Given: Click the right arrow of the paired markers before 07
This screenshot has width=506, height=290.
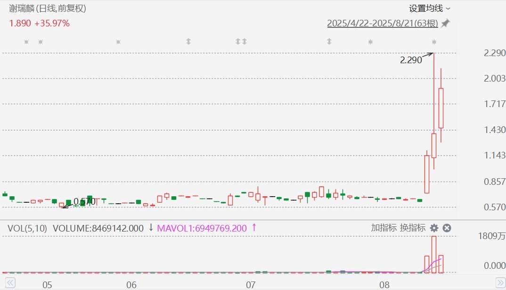Looking at the screenshot, I should pos(245,41).
